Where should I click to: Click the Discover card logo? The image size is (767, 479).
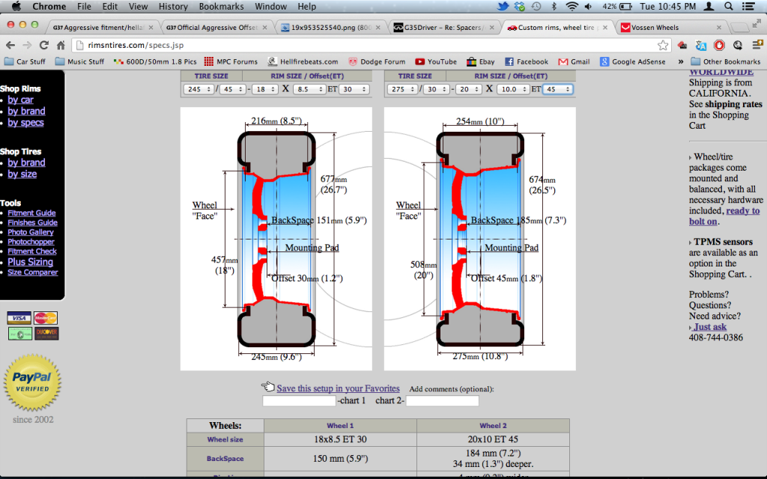pos(46,334)
